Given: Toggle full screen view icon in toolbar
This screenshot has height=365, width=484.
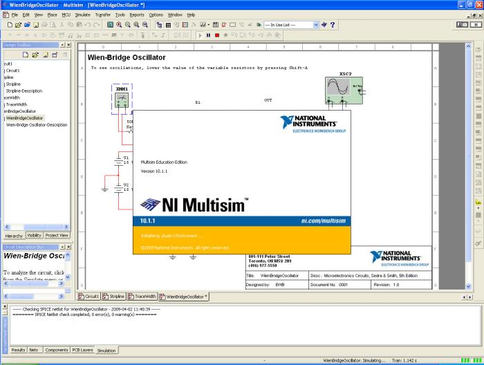Looking at the screenshot, I should pyautogui.click(x=110, y=25).
